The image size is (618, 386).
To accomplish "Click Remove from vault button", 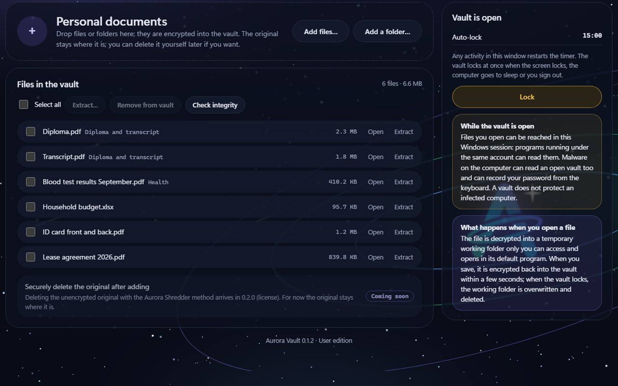I will click(x=145, y=105).
